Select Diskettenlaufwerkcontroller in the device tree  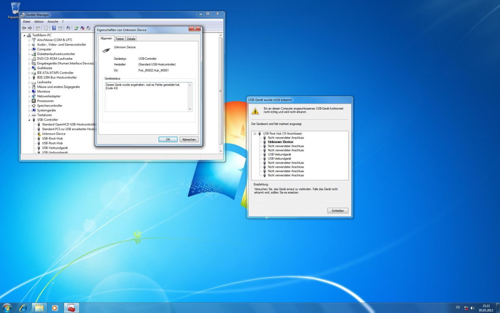(x=56, y=54)
